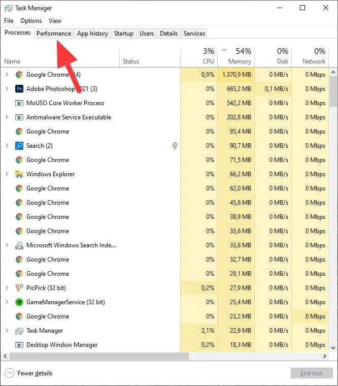Go to the Details tab

pyautogui.click(x=169, y=34)
